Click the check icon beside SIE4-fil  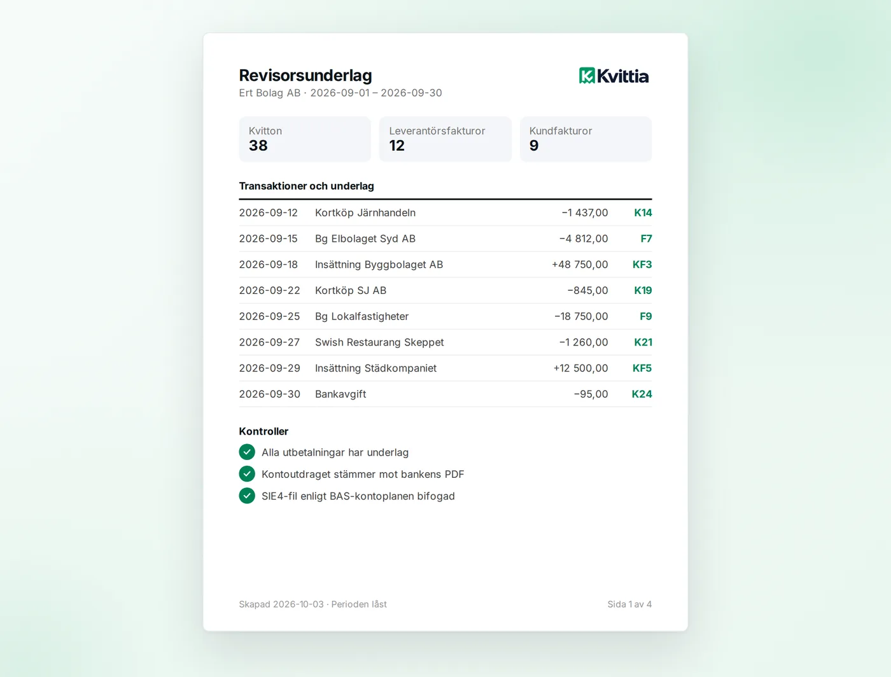click(x=247, y=495)
